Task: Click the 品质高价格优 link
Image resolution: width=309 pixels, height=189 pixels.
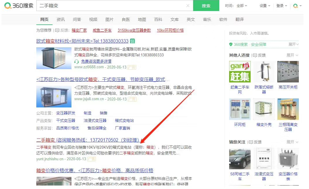Action: tap(68, 128)
